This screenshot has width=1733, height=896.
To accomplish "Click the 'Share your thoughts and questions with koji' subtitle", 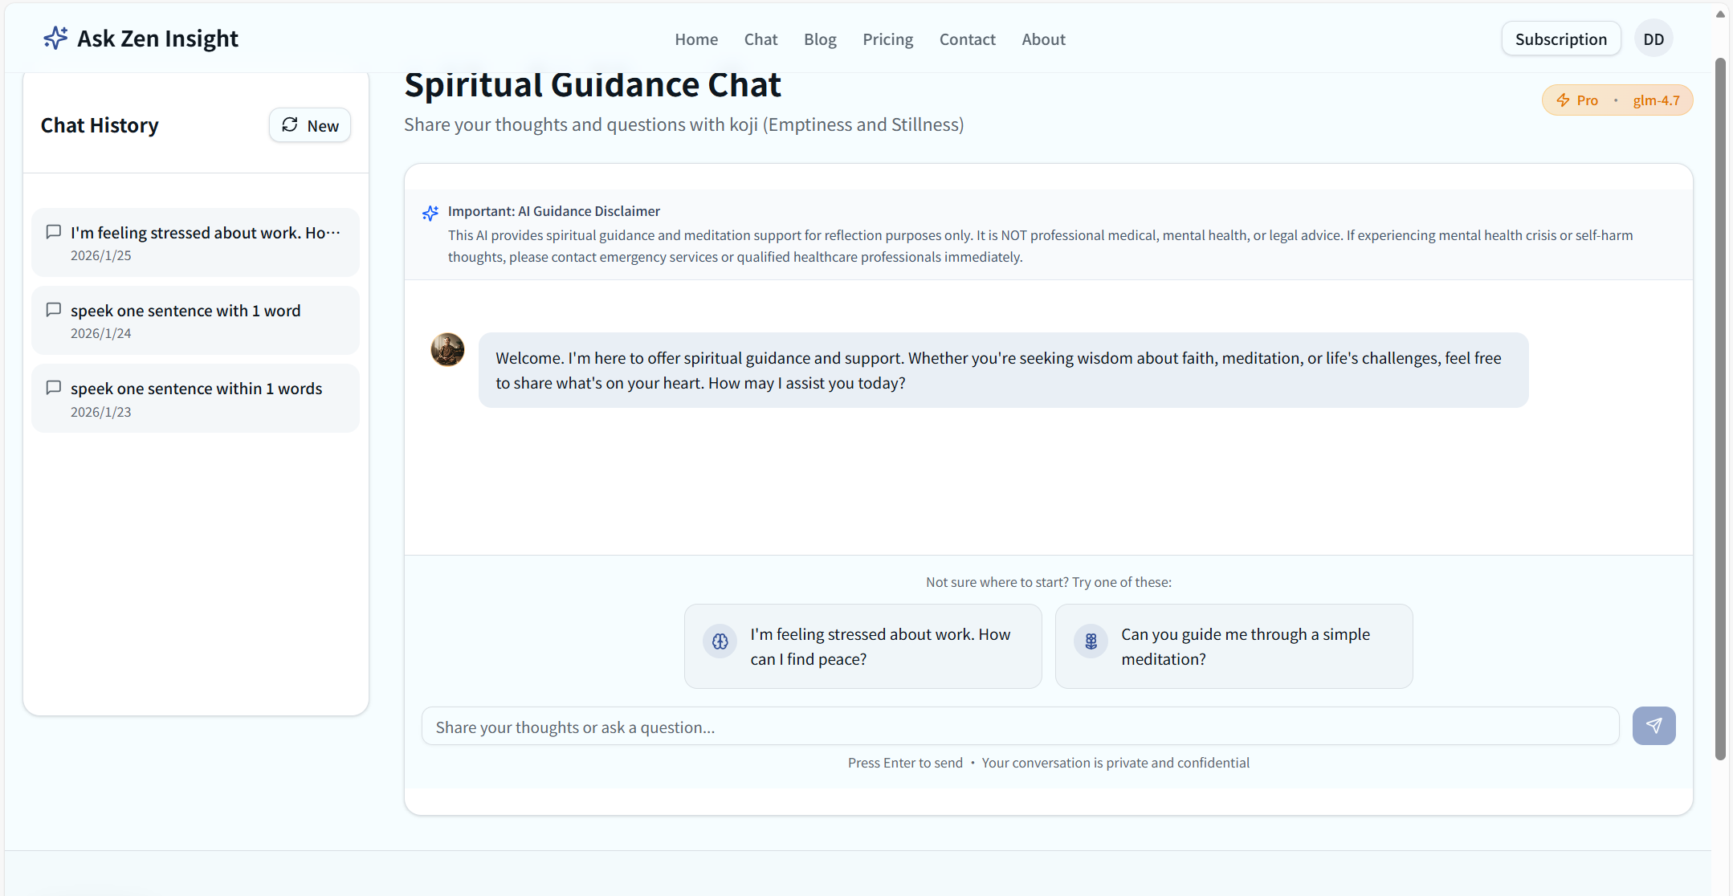I will coord(683,124).
